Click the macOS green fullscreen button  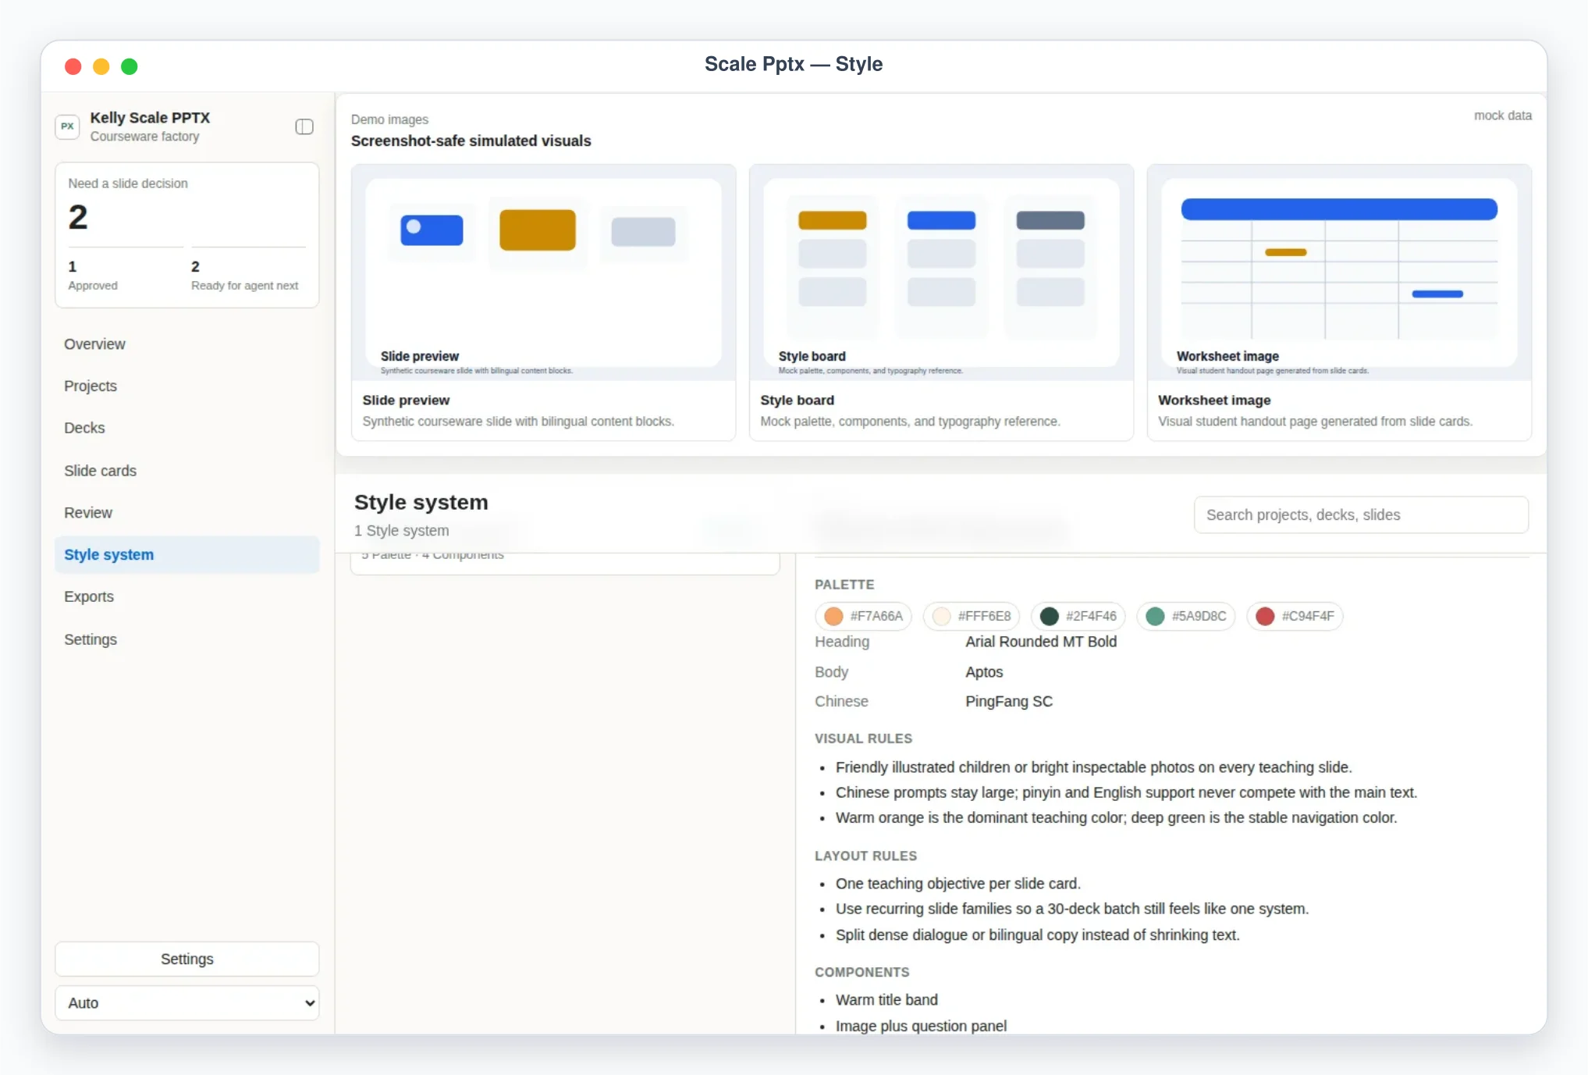tap(130, 66)
